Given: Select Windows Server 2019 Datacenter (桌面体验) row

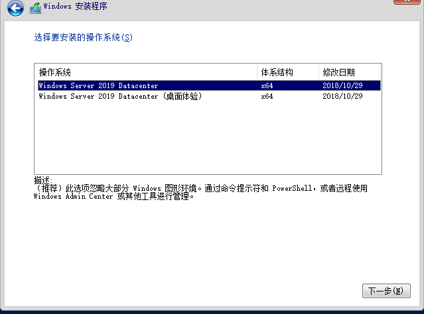Looking at the screenshot, I should tap(209, 96).
